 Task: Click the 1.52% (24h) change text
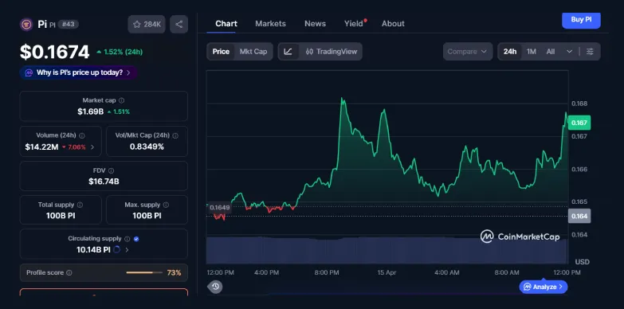120,52
